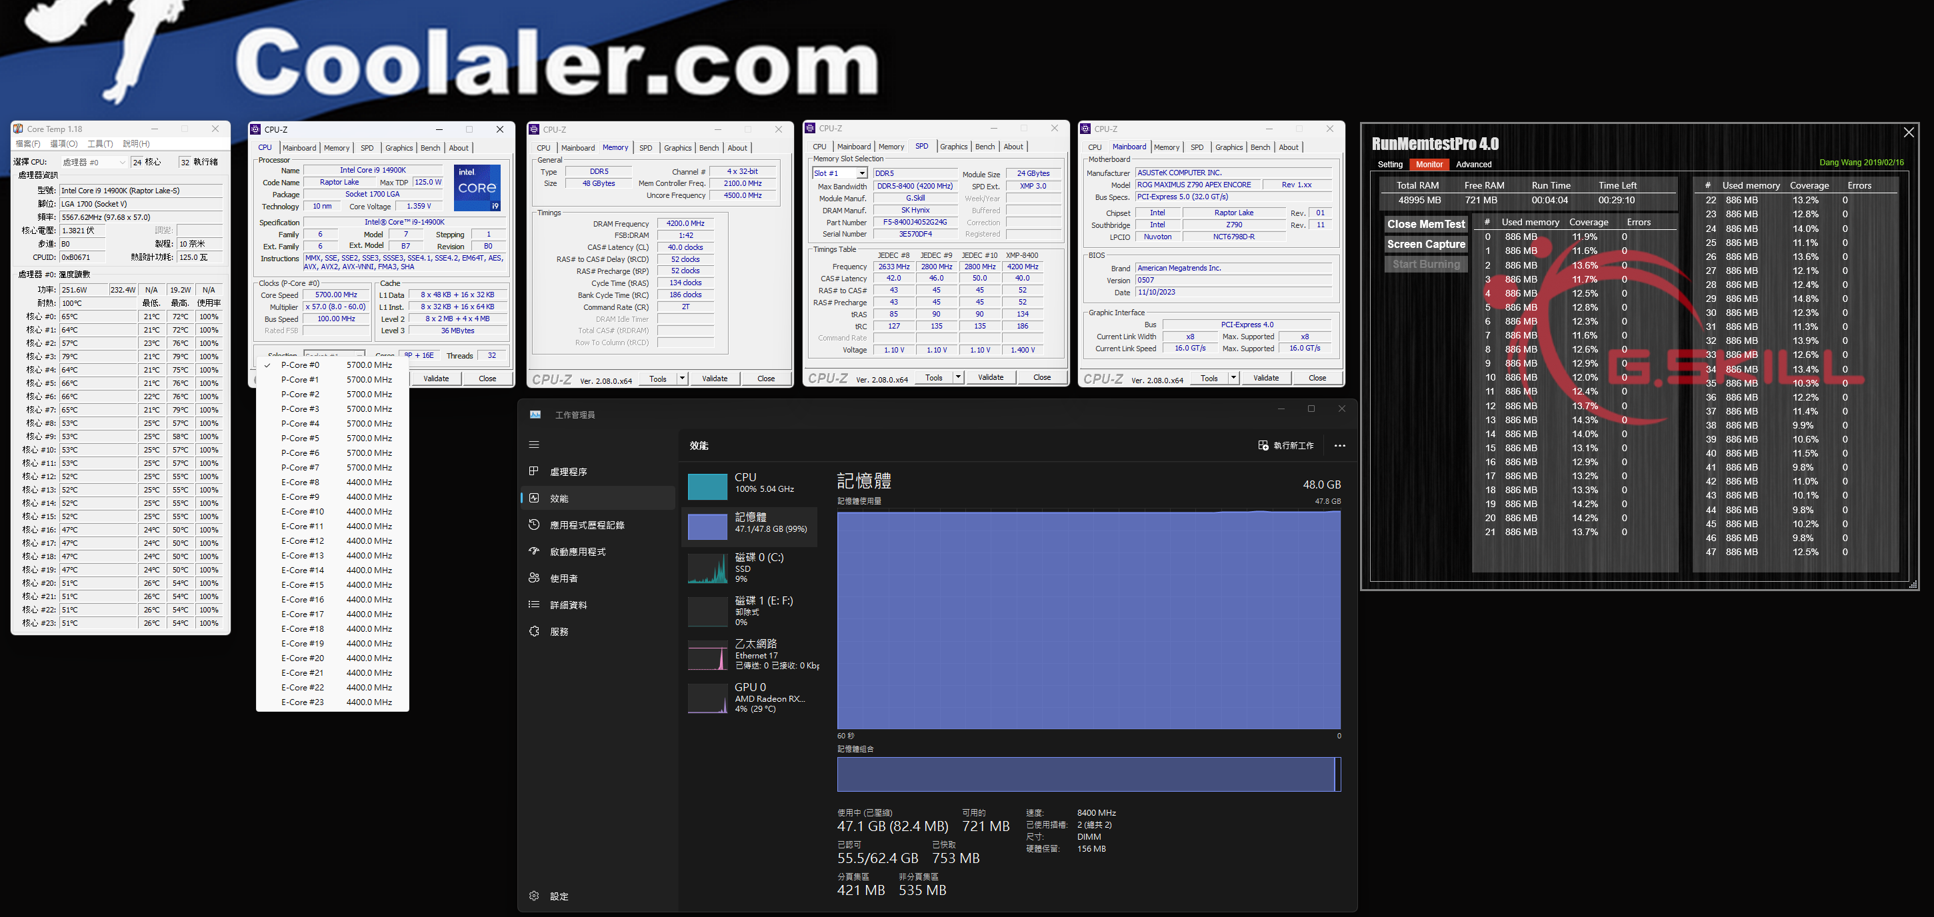Click memory composition bar in Task Manager
The width and height of the screenshot is (1934, 917).
tap(1089, 774)
